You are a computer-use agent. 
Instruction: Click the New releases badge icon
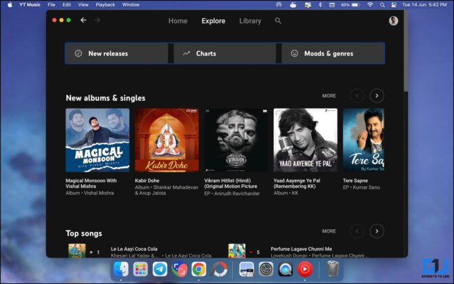(78, 53)
